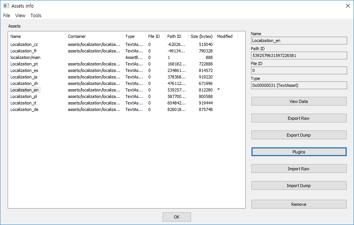Click inside the Path ID field
This screenshot has width=354, height=225.
(x=299, y=55)
